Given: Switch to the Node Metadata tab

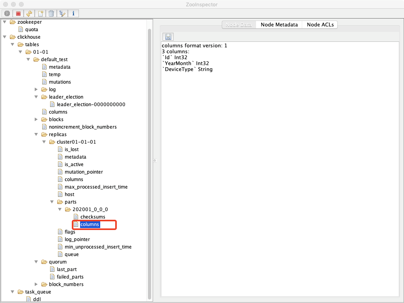Looking at the screenshot, I should 279,25.
